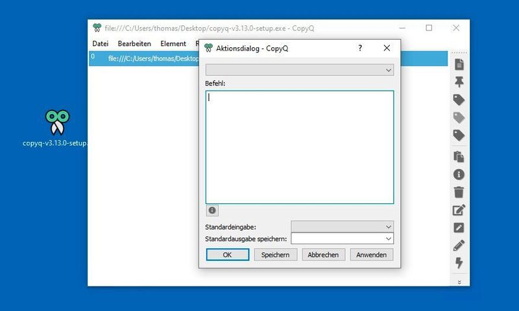This screenshot has width=519, height=311.
Task: Open the Element menu
Action: [x=173, y=43]
